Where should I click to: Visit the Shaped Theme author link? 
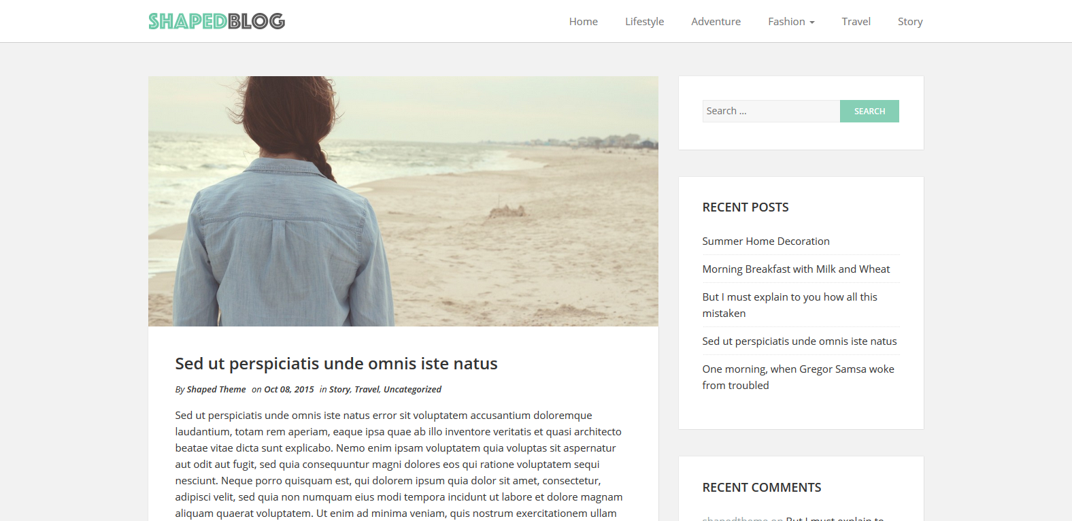216,390
